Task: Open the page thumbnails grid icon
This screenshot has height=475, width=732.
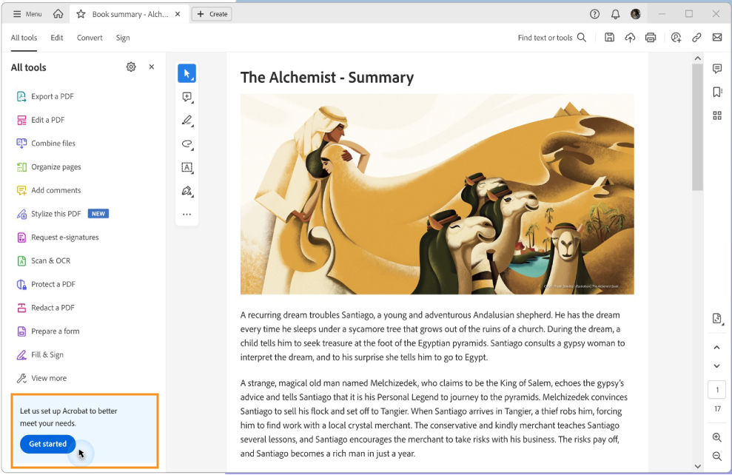Action: (x=717, y=115)
